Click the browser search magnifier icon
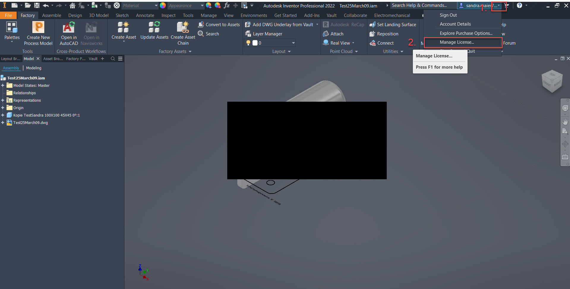The width and height of the screenshot is (570, 289). (113, 59)
